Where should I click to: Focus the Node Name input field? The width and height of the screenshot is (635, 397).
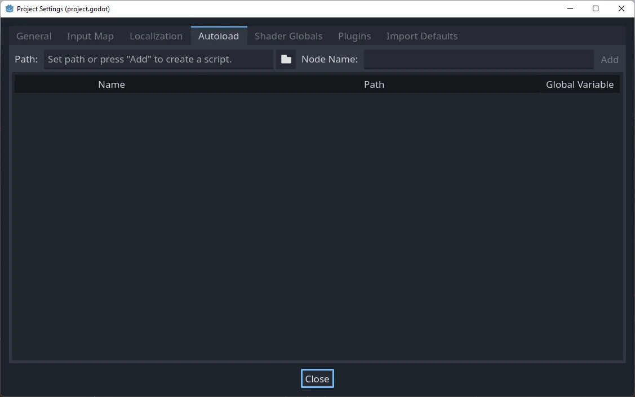pyautogui.click(x=478, y=59)
